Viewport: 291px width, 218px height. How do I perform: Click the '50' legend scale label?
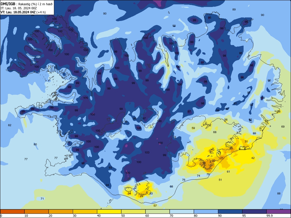(x=123, y=216)
